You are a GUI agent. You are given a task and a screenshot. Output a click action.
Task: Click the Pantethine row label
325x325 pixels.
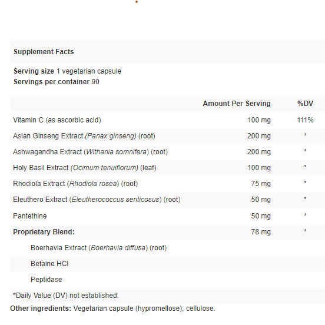[30, 216]
